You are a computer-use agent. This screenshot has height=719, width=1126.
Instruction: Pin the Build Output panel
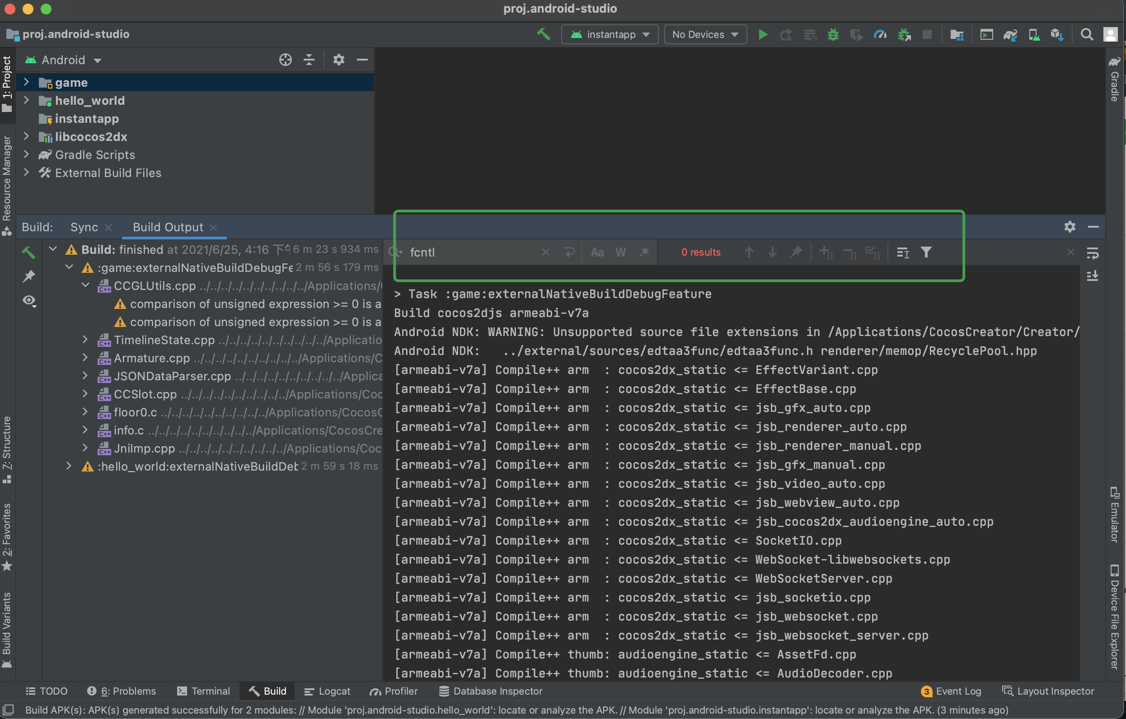(29, 276)
